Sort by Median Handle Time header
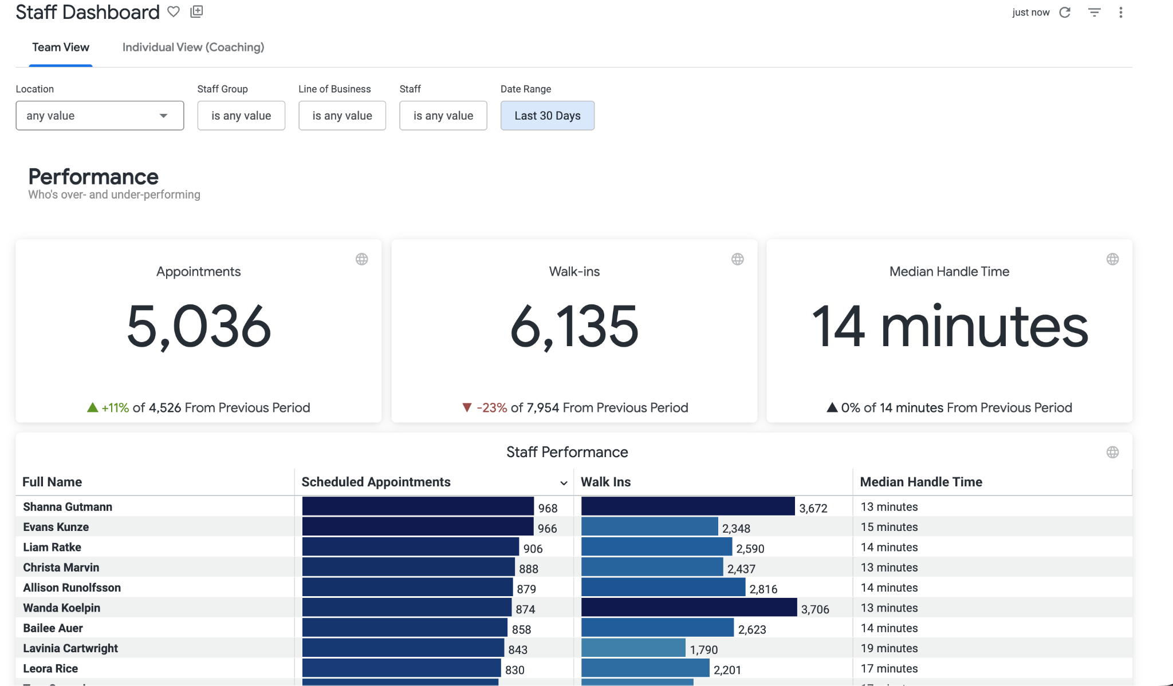The height and width of the screenshot is (686, 1173). click(x=921, y=482)
